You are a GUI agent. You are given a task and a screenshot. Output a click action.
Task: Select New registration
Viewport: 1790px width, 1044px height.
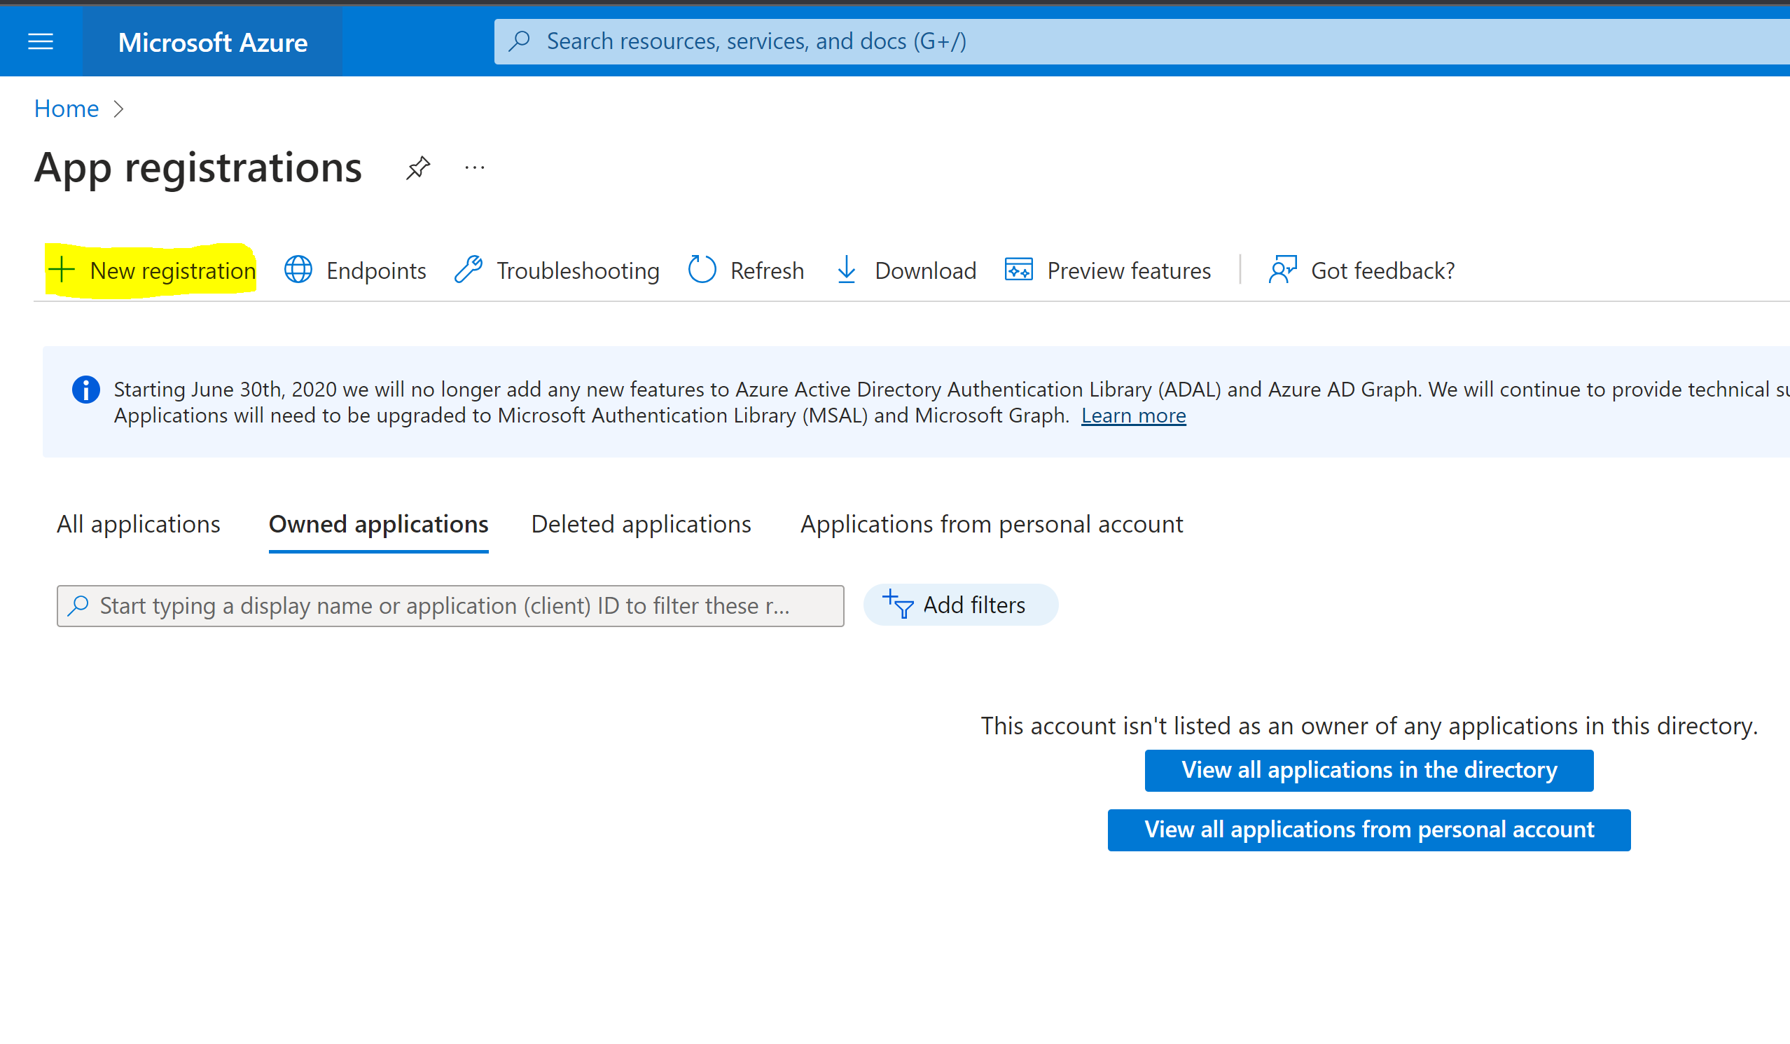point(151,270)
